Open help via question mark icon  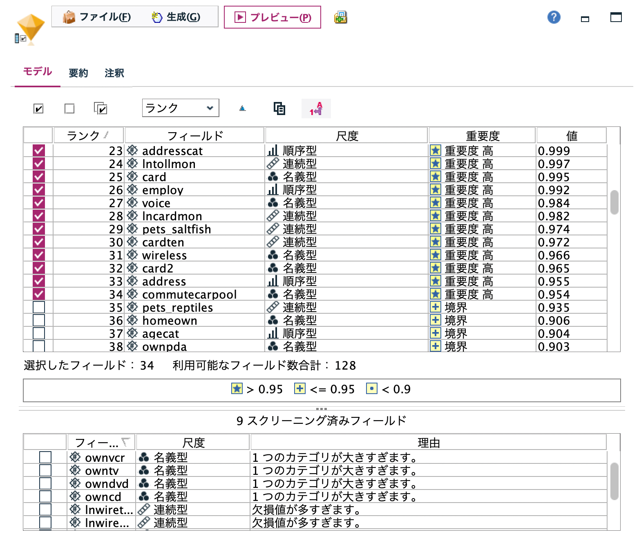click(554, 18)
